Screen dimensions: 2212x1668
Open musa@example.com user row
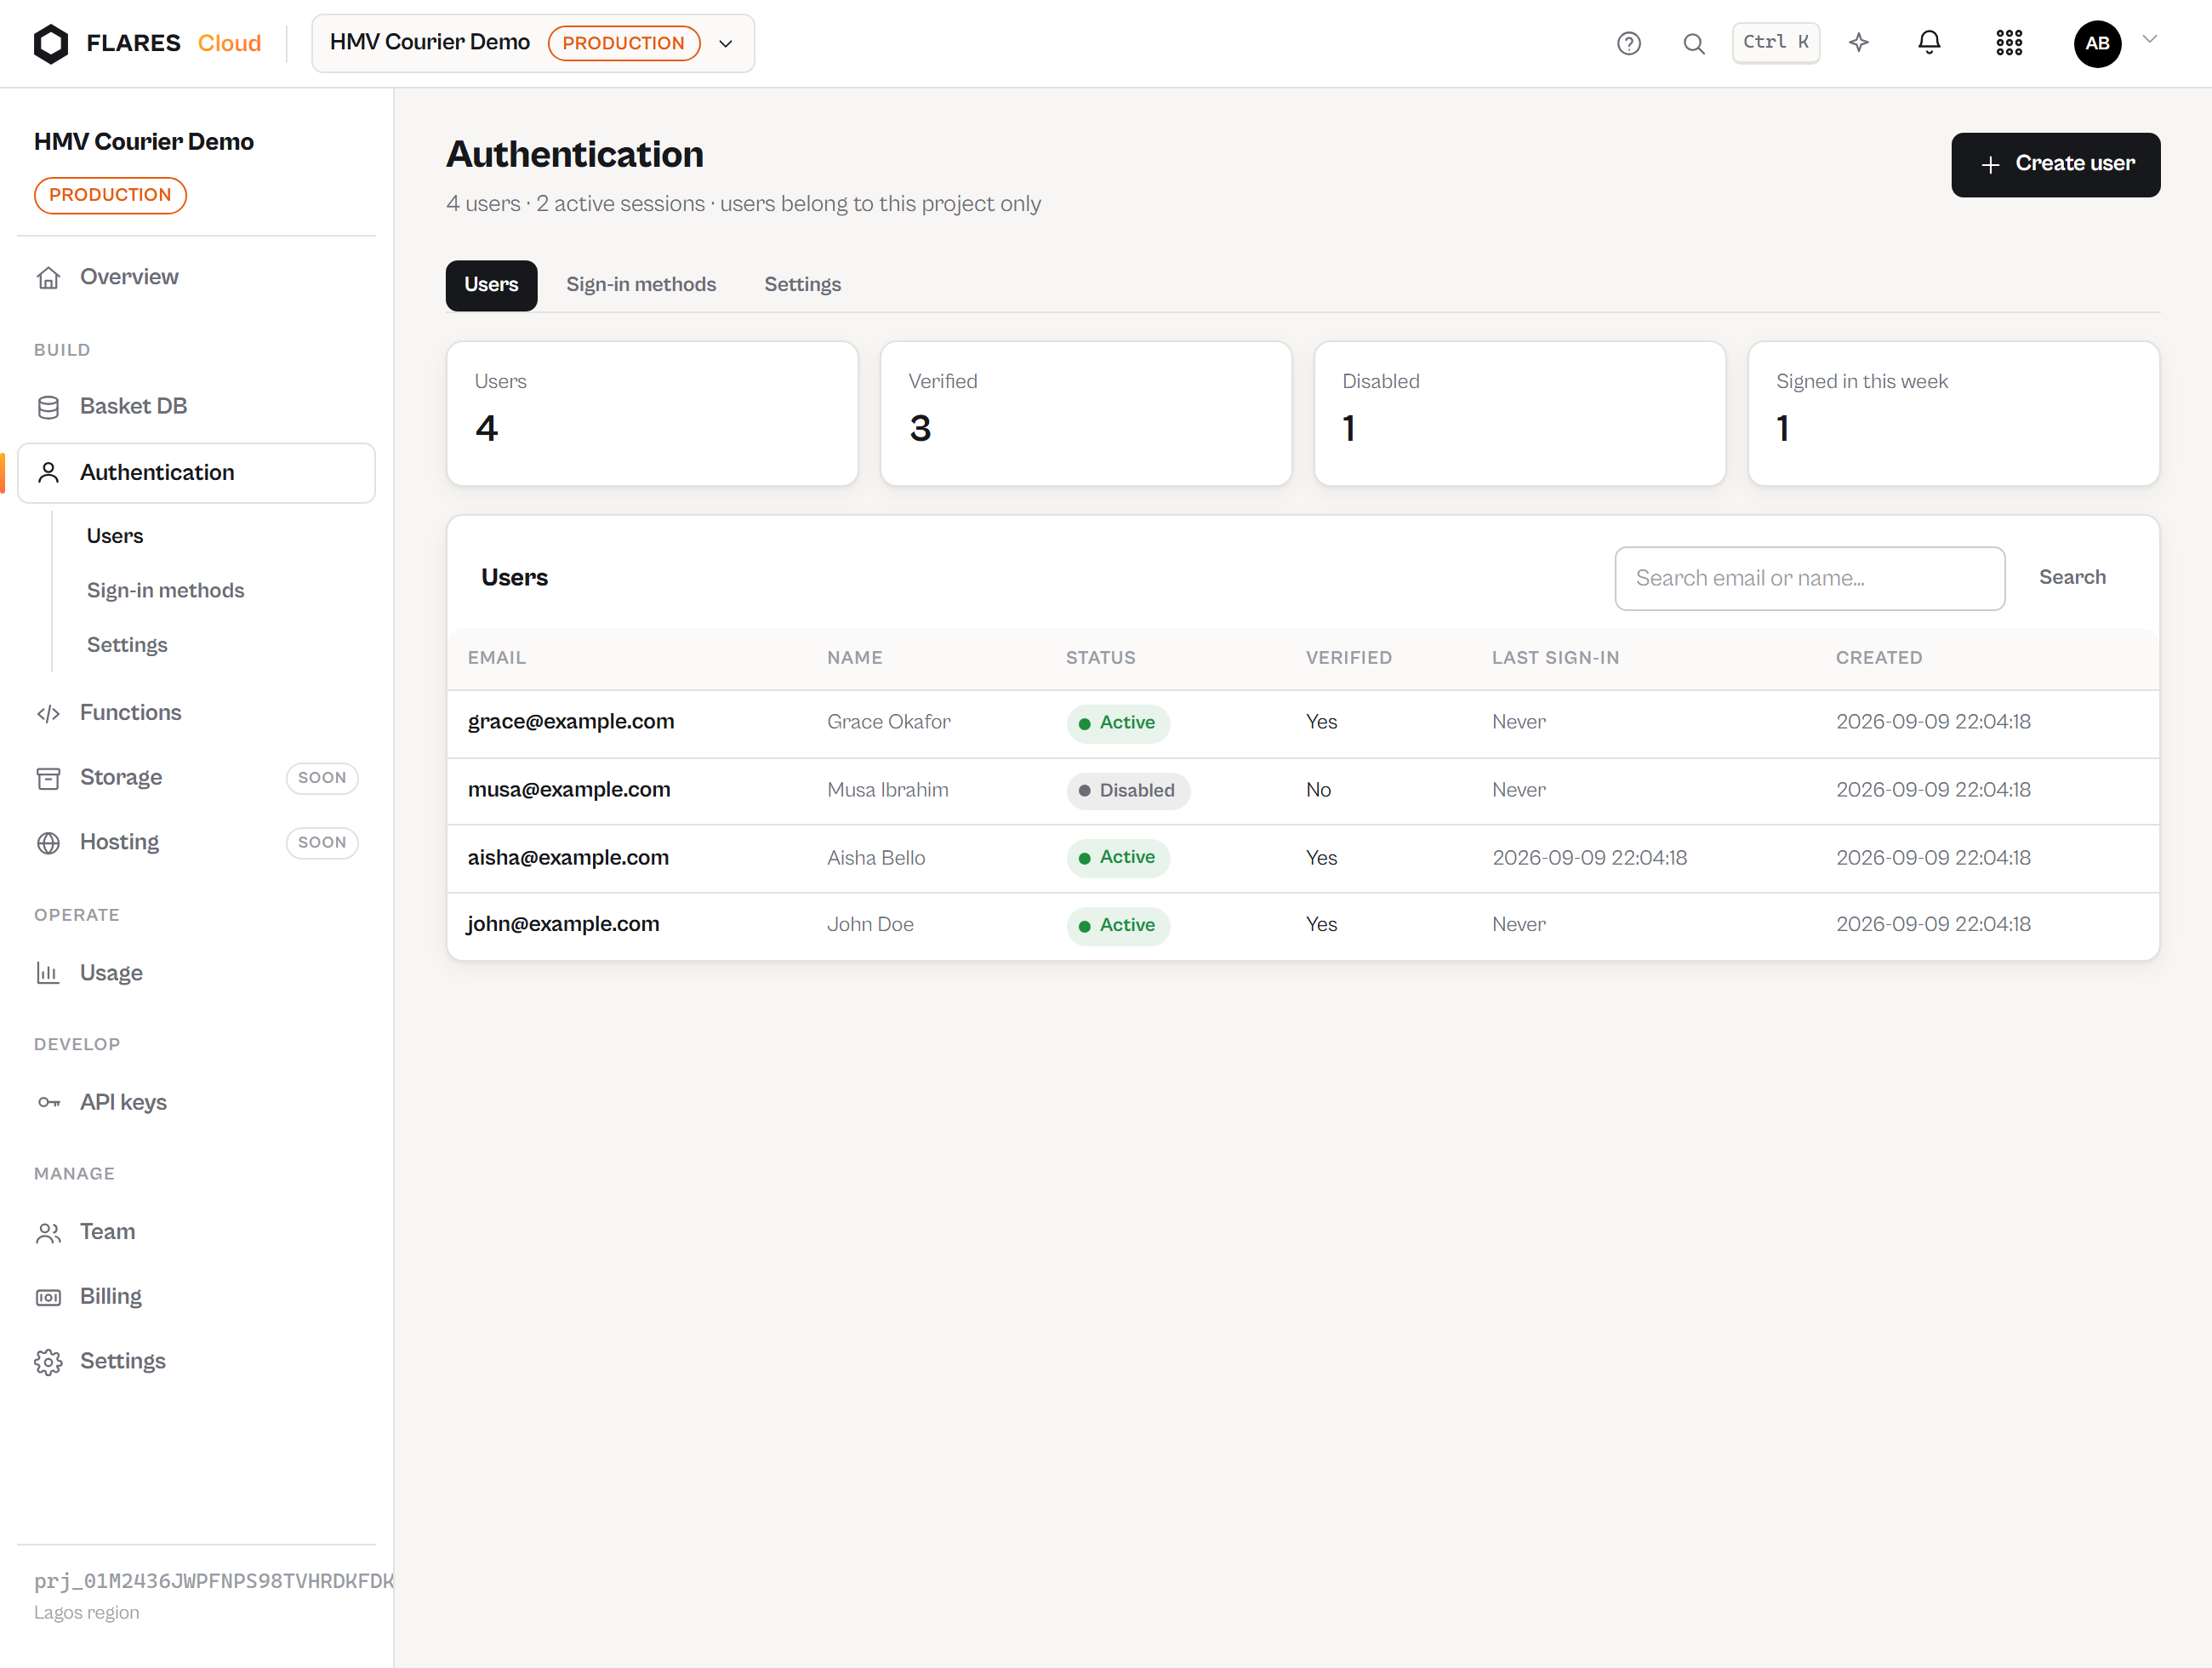coord(1302,791)
